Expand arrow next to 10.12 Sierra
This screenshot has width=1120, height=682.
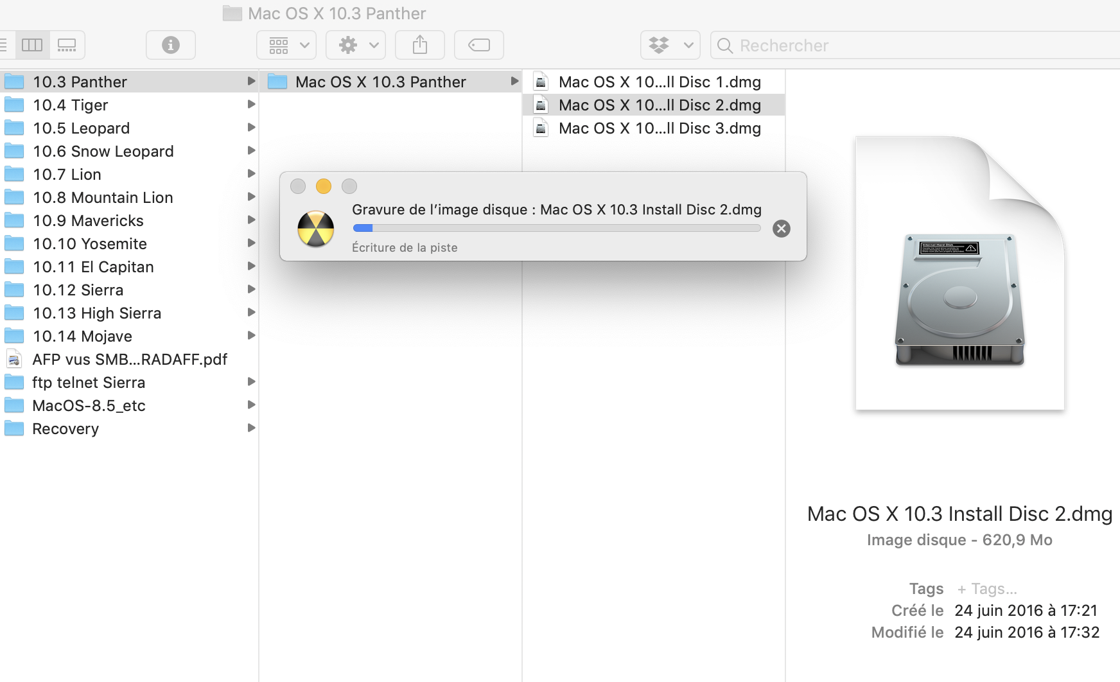click(251, 289)
